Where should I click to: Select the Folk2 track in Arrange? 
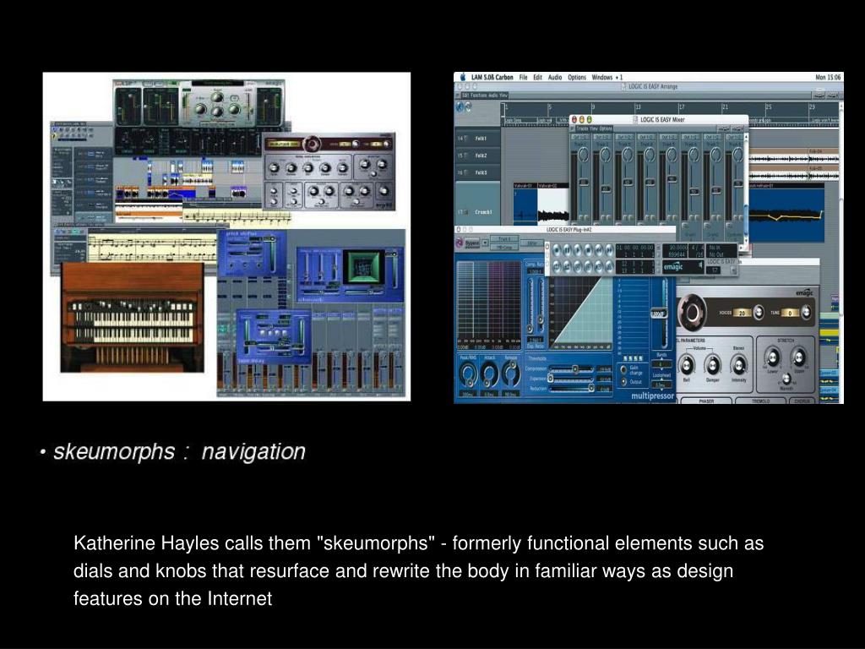(x=478, y=155)
